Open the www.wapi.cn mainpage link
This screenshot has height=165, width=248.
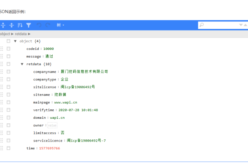tap(65, 102)
